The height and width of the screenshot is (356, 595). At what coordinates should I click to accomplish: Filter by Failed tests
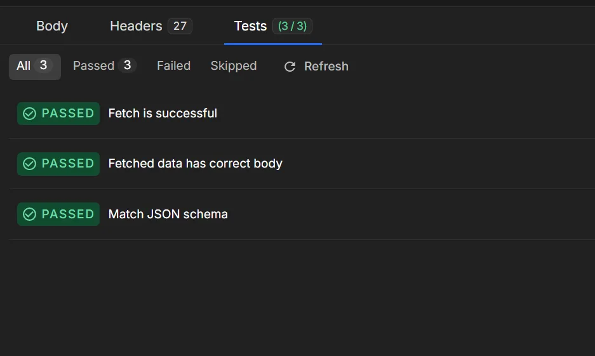(x=174, y=66)
